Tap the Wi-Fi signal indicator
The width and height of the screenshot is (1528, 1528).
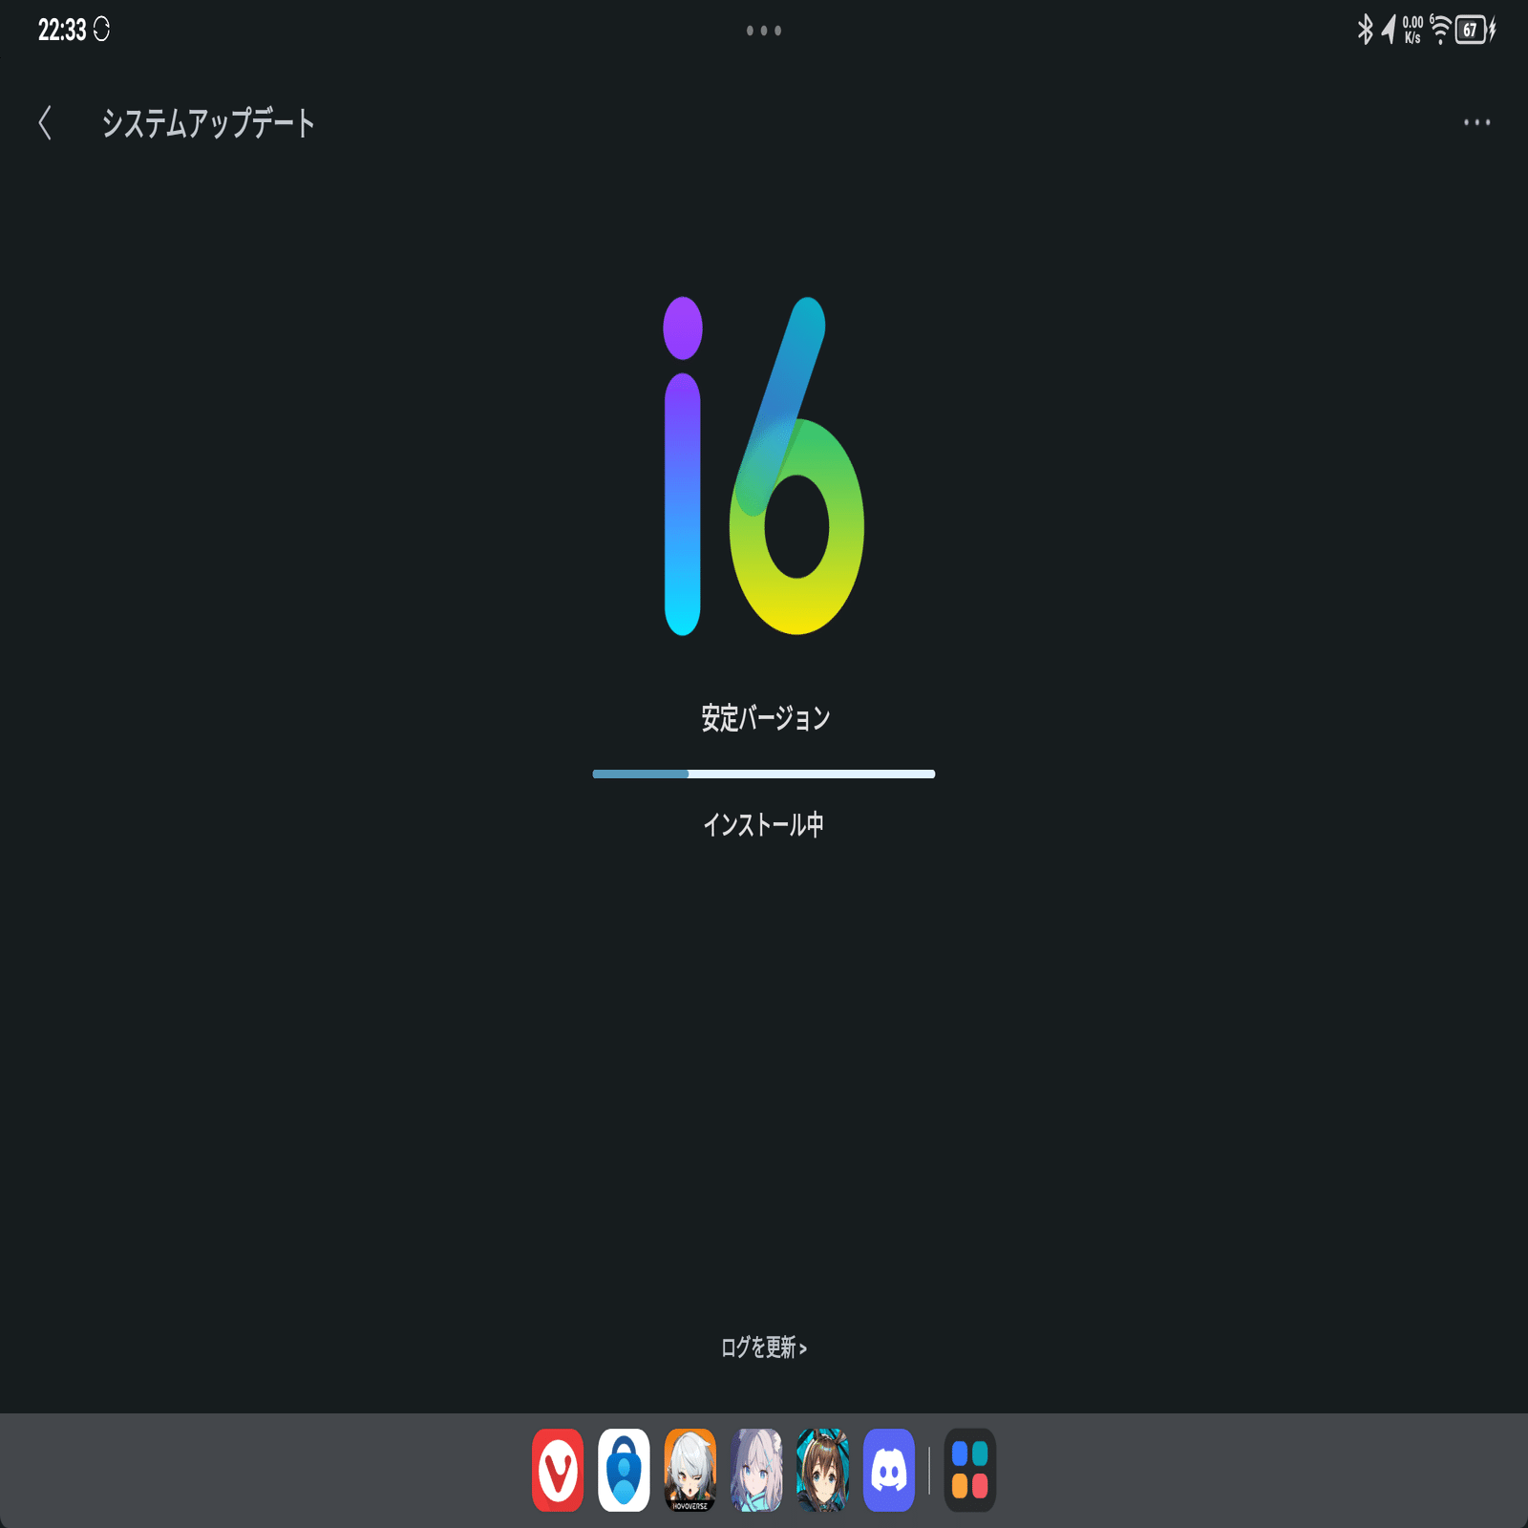(1440, 30)
